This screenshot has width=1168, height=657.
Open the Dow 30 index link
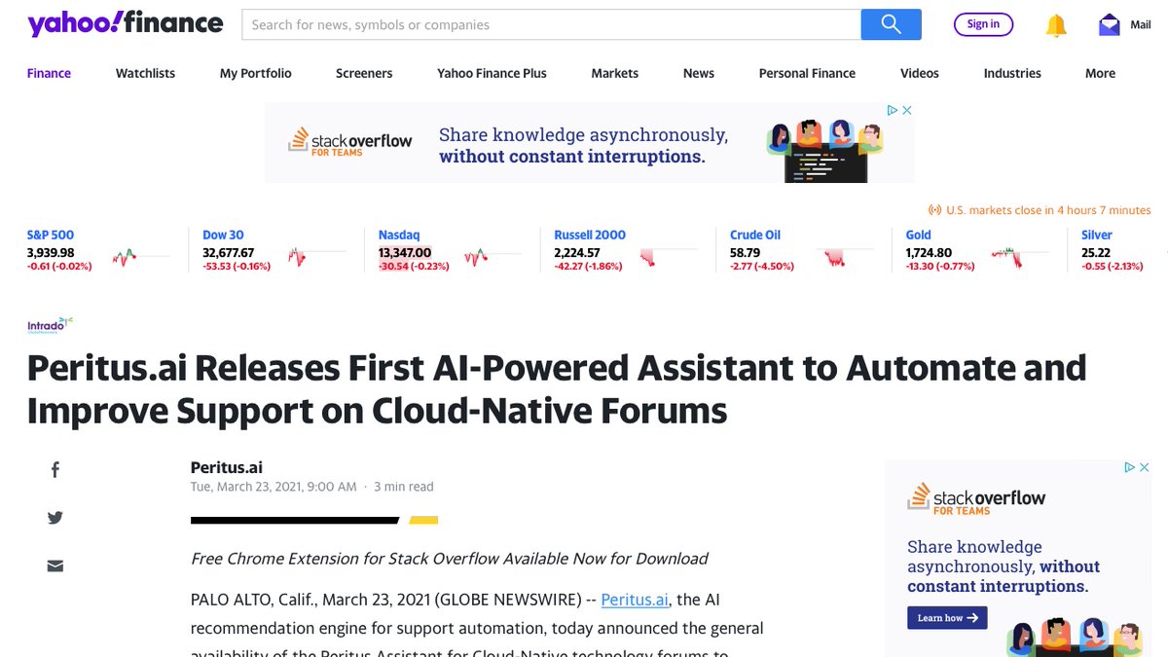pos(223,235)
